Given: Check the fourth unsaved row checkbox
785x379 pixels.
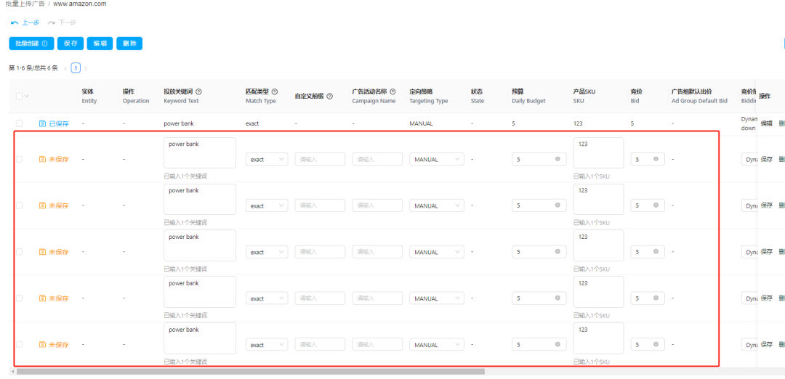Looking at the screenshot, I should tap(19, 298).
